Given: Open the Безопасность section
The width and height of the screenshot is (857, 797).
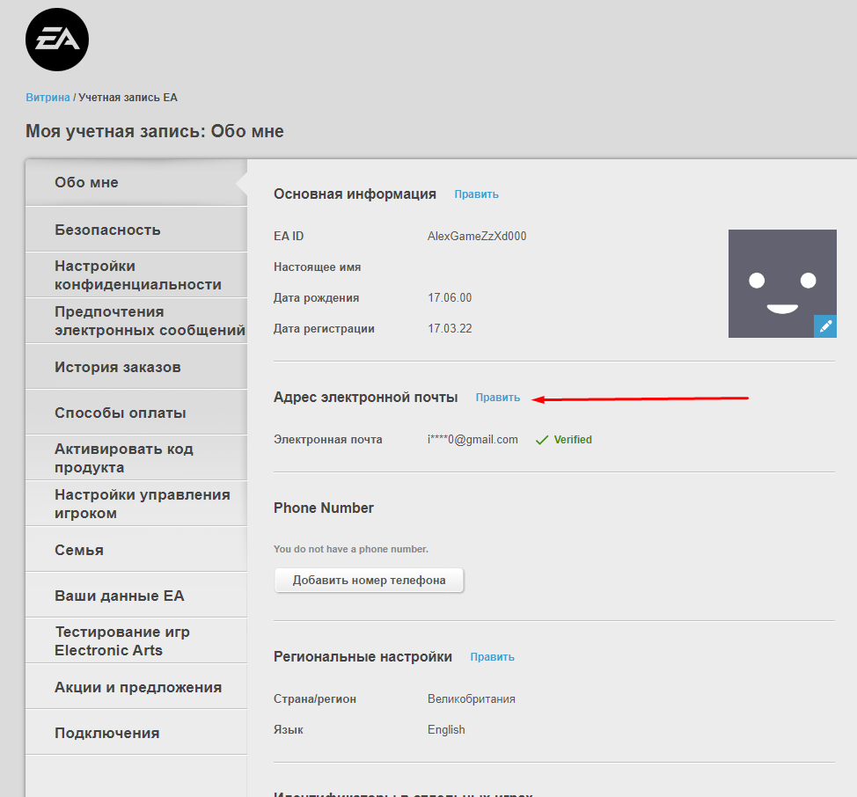Looking at the screenshot, I should click(136, 230).
